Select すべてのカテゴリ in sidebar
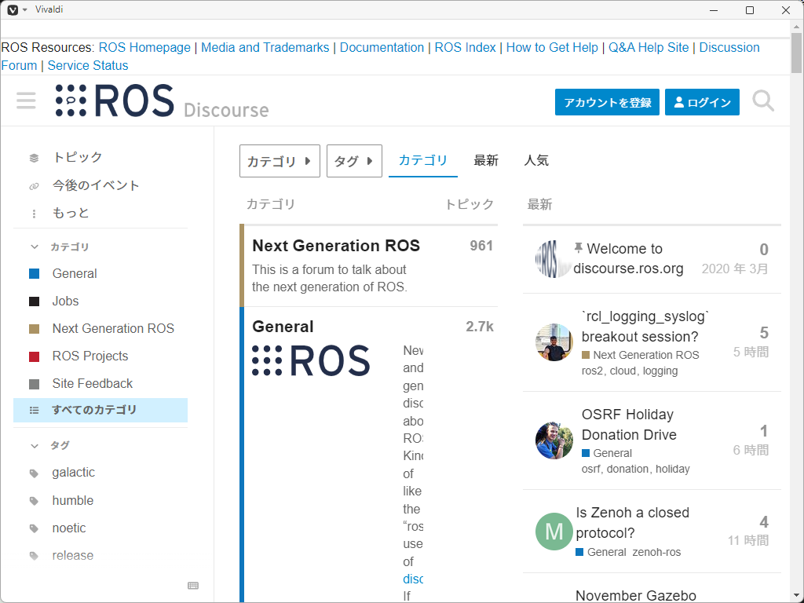 tap(100, 410)
